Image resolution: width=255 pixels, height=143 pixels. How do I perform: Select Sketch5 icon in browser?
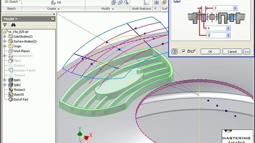(11, 95)
